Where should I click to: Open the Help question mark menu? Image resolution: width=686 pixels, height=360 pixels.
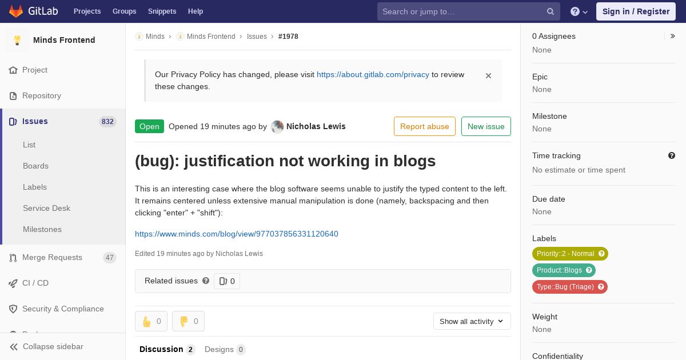579,11
